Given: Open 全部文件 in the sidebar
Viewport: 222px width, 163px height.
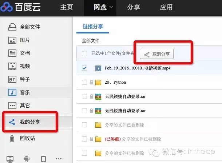Looking at the screenshot, I should pyautogui.click(x=24, y=27).
